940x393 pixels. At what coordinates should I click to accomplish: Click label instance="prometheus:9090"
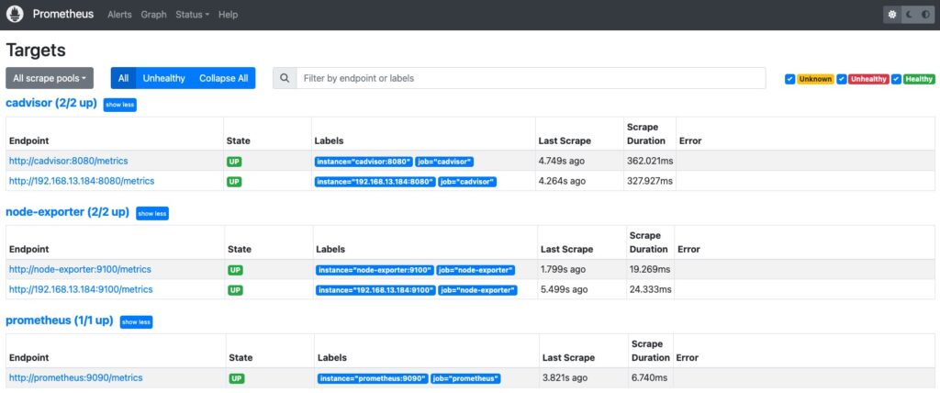click(x=373, y=378)
